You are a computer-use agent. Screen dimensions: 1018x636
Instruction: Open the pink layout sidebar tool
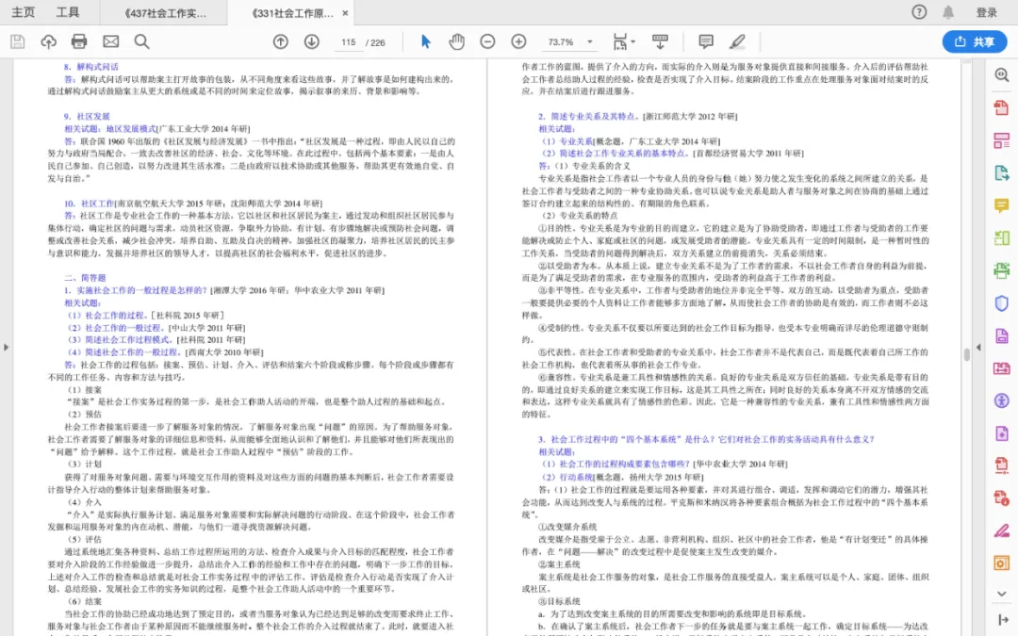[1002, 140]
